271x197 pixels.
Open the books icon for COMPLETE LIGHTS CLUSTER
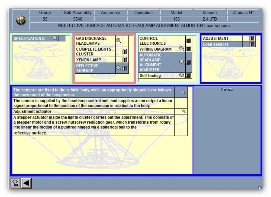coord(125,52)
